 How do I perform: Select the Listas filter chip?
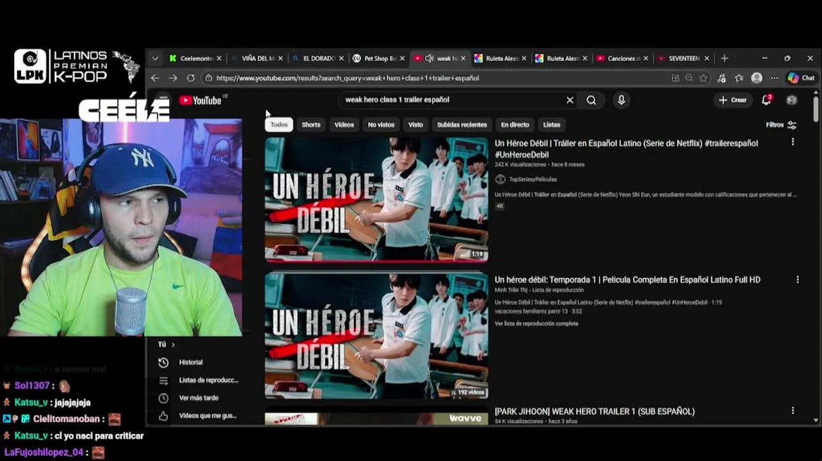pos(551,125)
